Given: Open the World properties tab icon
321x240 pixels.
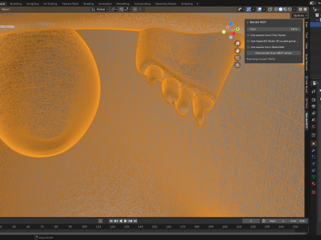Looking at the screenshot, I should click(x=314, y=127).
